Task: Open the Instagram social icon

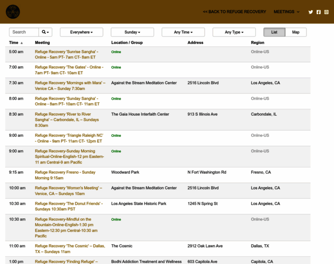Action: [x=327, y=12]
